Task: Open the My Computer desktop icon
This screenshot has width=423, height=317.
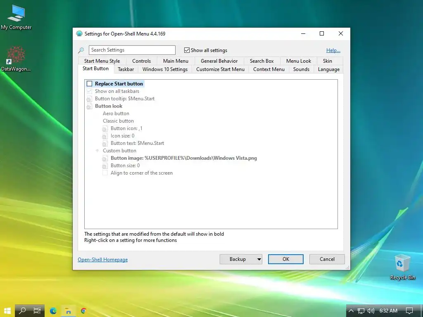Action: pos(16,17)
